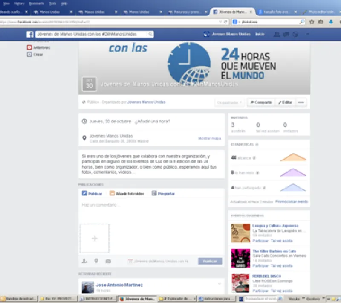The image size is (341, 303).
Task: Click the Facebook logo icon
Action: 30,34
